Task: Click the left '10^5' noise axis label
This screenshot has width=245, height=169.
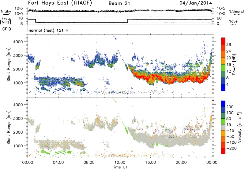Action: point(19,9)
